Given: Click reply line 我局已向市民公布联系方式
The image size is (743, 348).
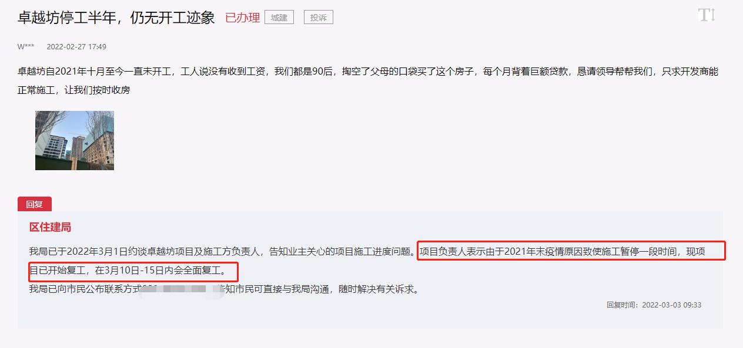Looking at the screenshot, I should coord(86,289).
